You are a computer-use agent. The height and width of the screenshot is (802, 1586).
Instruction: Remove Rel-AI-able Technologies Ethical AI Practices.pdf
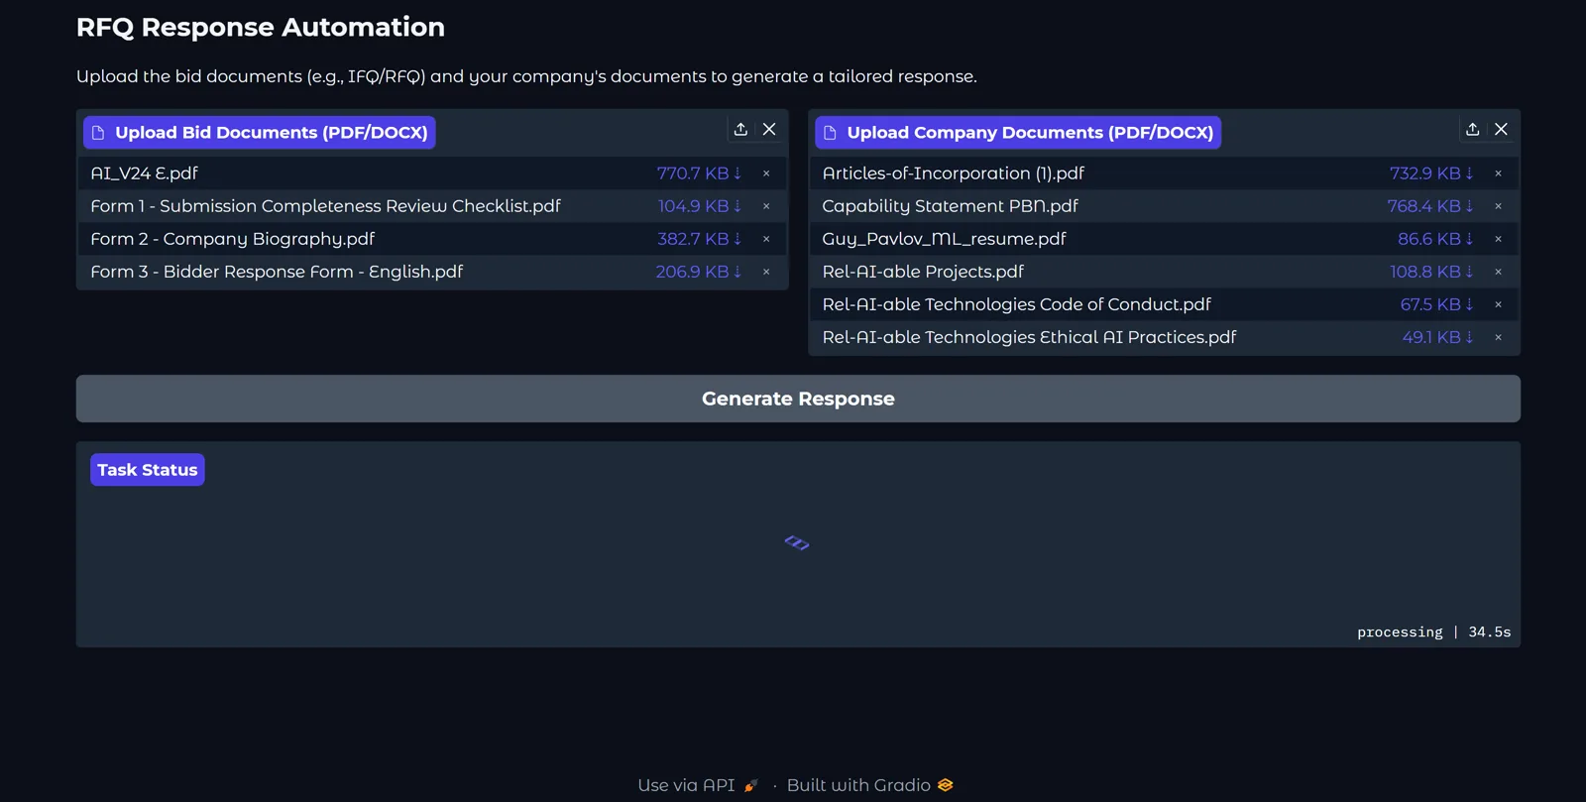(x=1498, y=337)
